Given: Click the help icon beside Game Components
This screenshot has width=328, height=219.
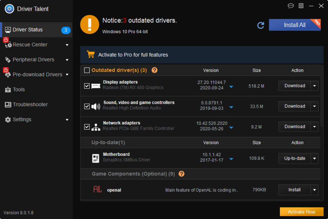Looking at the screenshot, I should (182, 173).
